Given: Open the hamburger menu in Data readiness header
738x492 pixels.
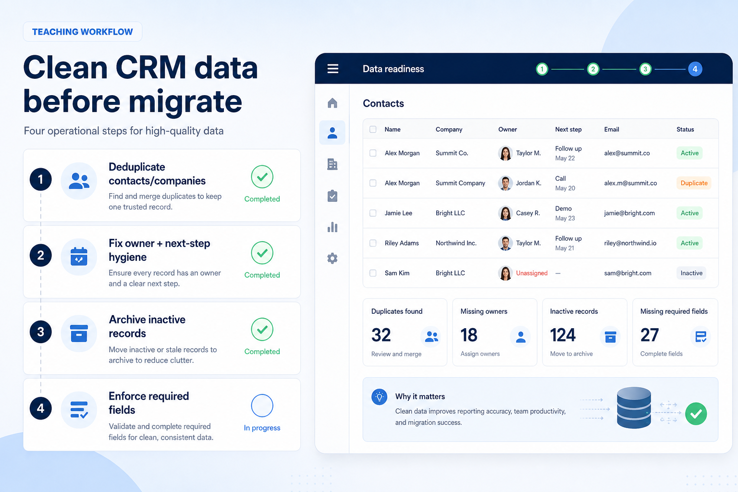Looking at the screenshot, I should pyautogui.click(x=332, y=69).
